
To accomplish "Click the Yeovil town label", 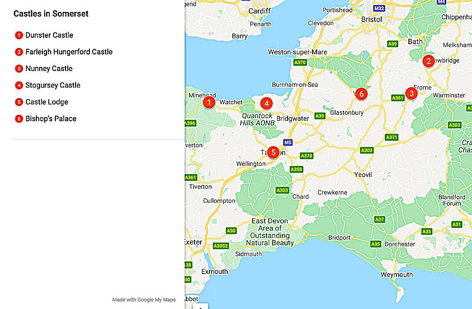I will [363, 175].
